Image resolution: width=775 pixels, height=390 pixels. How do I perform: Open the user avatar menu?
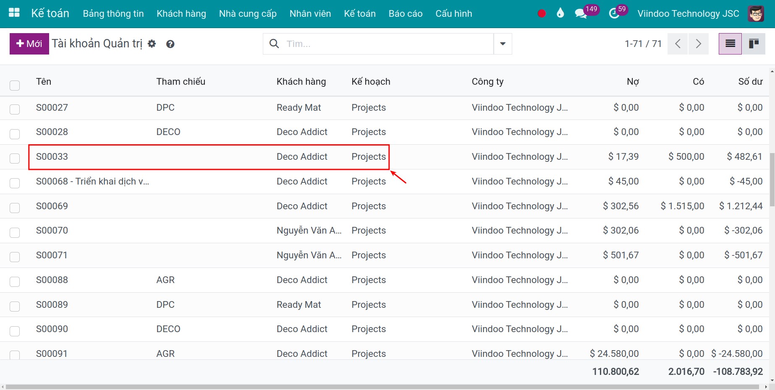coord(756,13)
